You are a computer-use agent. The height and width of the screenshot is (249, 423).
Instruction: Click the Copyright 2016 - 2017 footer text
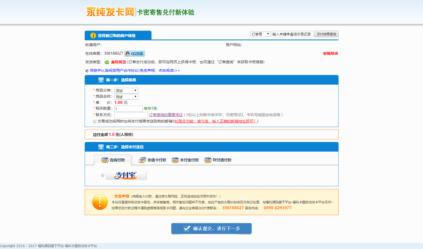coord(49,246)
